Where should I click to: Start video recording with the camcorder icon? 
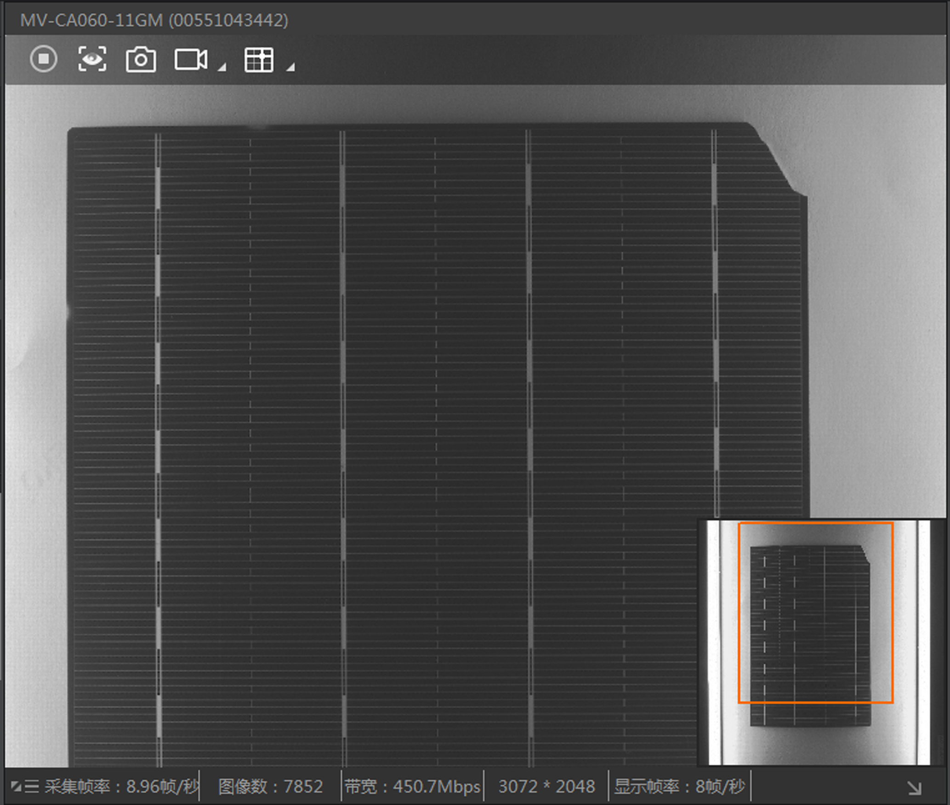[x=190, y=60]
